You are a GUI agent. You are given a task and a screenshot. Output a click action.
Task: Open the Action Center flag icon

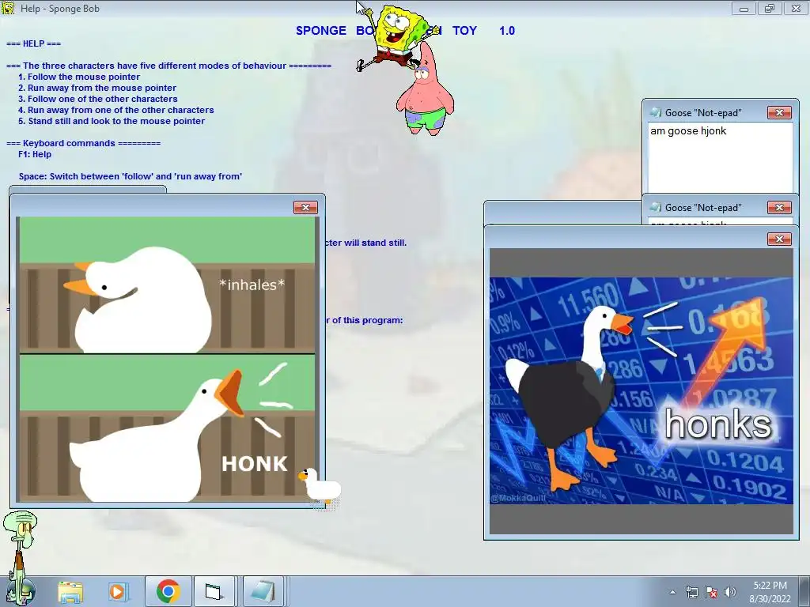click(711, 592)
